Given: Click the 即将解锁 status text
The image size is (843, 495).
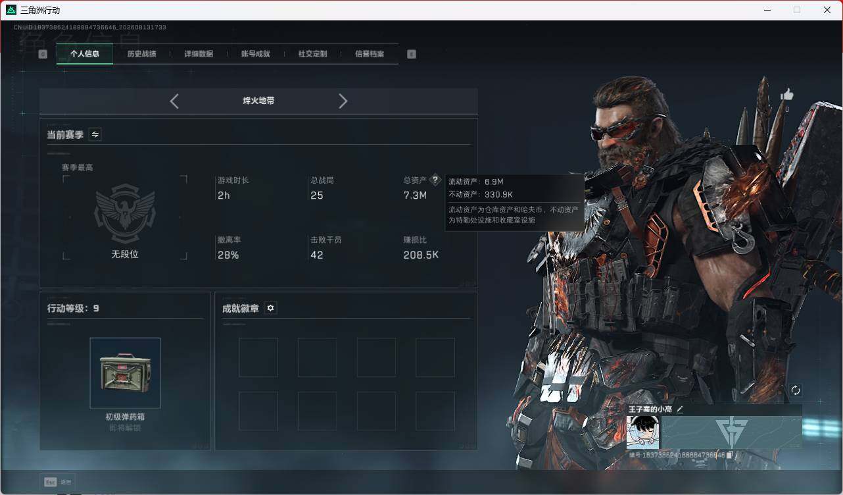Looking at the screenshot, I should pyautogui.click(x=125, y=428).
